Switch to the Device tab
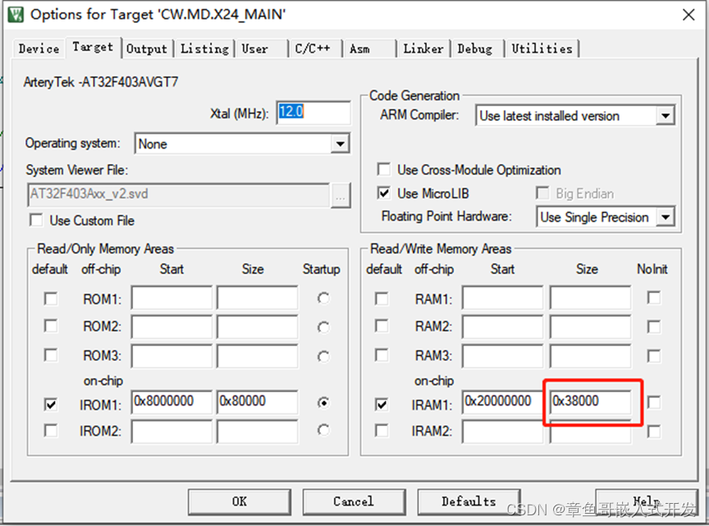This screenshot has height=526, width=709. [39, 48]
